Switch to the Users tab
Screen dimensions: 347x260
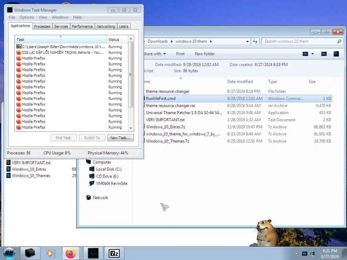[x=124, y=26]
